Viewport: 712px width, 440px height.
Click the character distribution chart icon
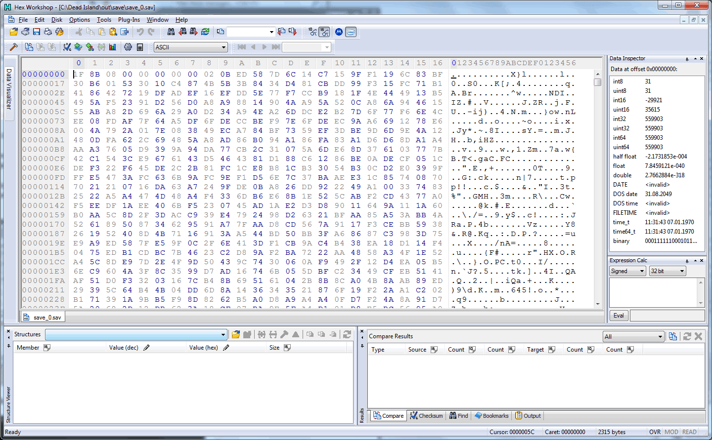113,47
